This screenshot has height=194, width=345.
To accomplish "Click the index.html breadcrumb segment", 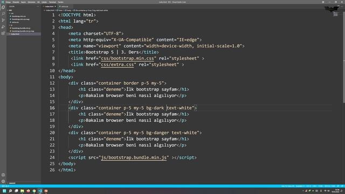I will 50,10.
